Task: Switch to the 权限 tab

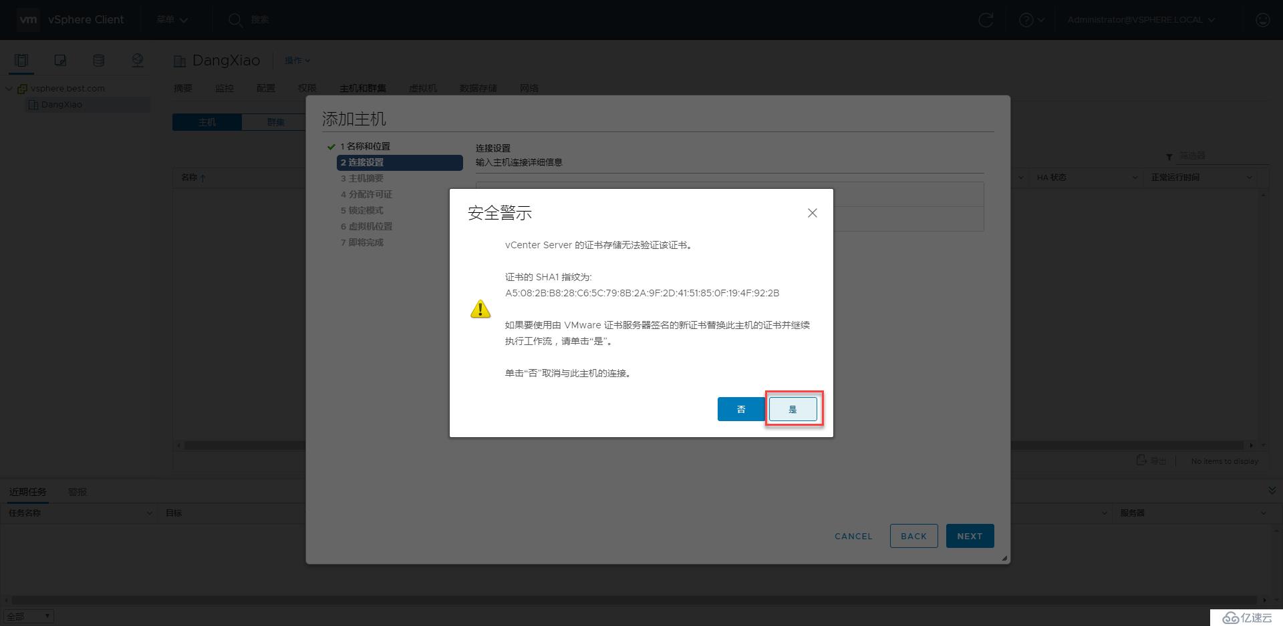Action: (x=307, y=88)
